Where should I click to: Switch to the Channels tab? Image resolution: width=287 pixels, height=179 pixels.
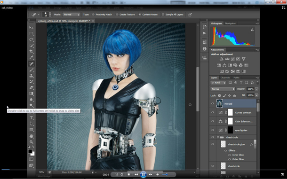[x=225, y=78]
